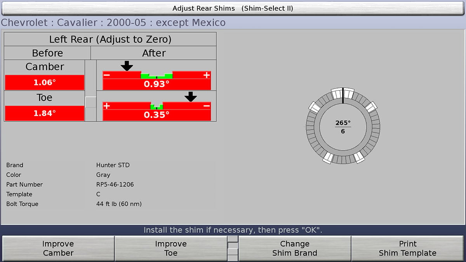Select the Toe before value 1.84°
Viewport: 466px width, 262px height.
(45, 113)
